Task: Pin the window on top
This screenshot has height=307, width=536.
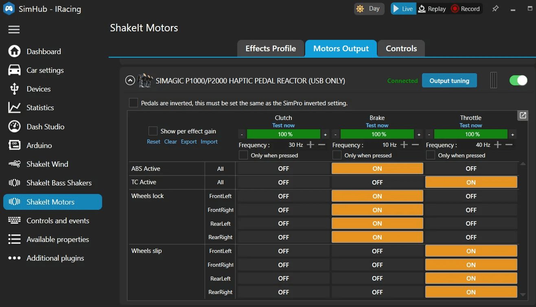Action: (495, 9)
